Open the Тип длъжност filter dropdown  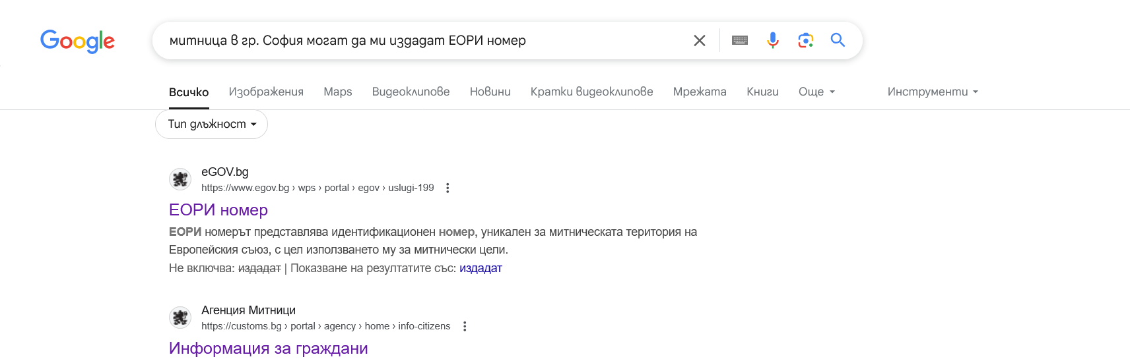(x=211, y=124)
